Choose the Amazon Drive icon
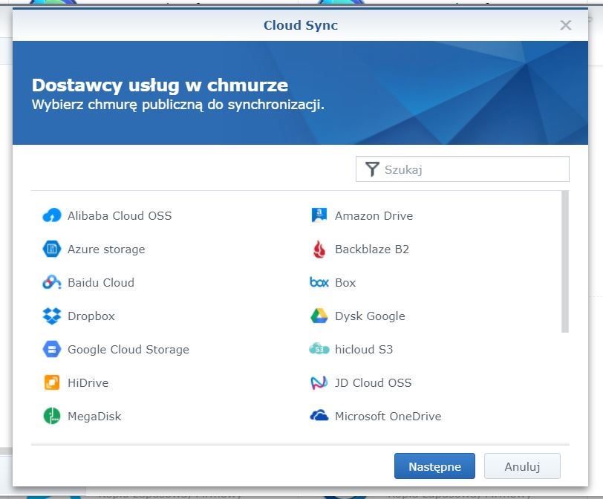This screenshot has height=499, width=603. pyautogui.click(x=319, y=215)
